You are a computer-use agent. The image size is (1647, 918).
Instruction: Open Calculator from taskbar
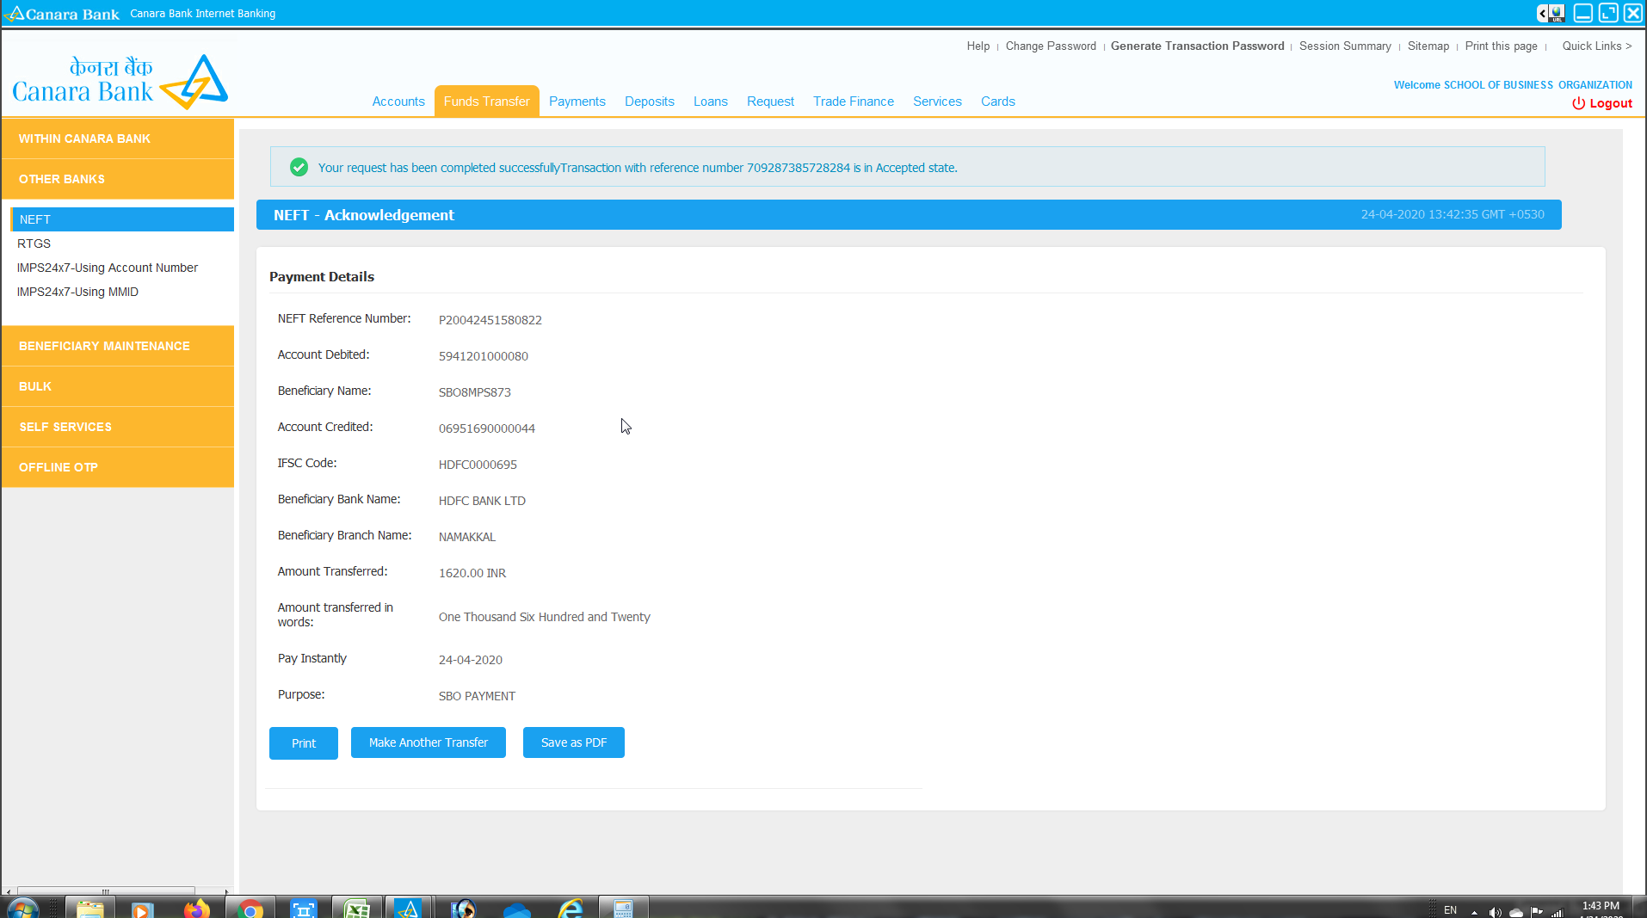point(623,909)
